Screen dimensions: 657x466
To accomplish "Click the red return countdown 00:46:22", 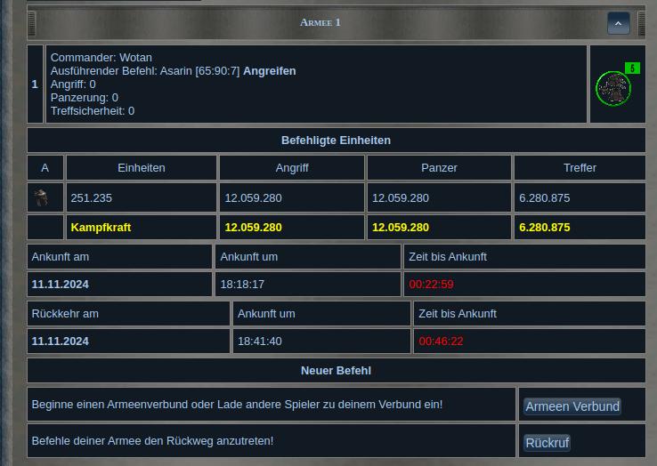I will [441, 341].
